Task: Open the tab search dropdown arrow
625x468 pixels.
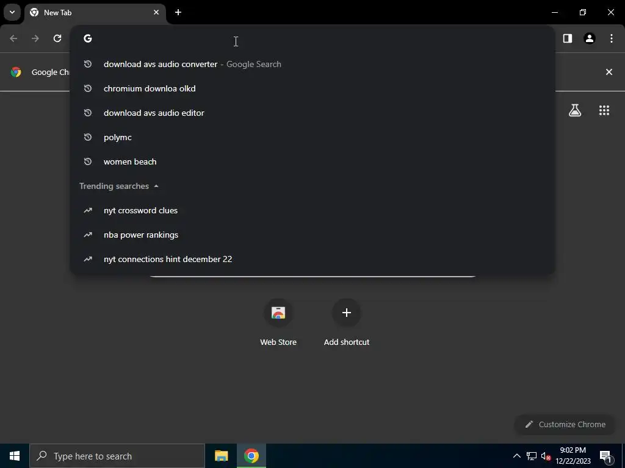Action: click(12, 12)
